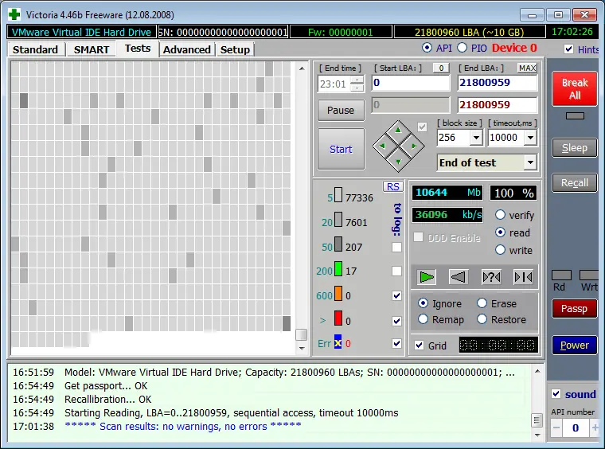Screen dimensions: 605x449
Task: Open the block size dropdown
Action: pos(476,137)
